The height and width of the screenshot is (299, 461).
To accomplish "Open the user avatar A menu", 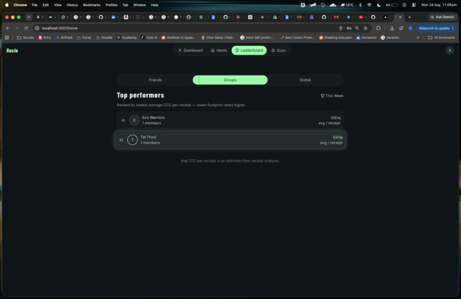I will [x=450, y=50].
